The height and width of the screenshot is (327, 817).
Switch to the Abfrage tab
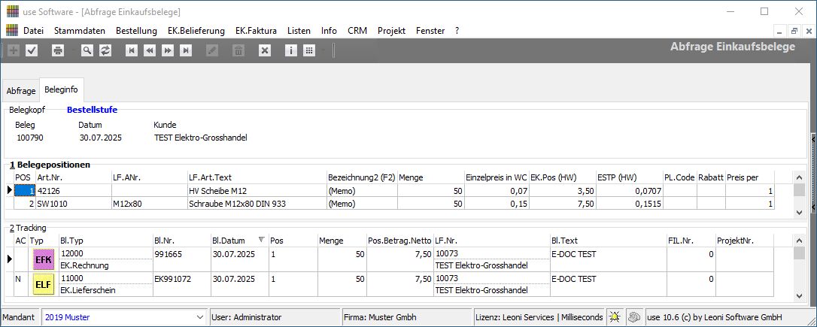pos(21,90)
